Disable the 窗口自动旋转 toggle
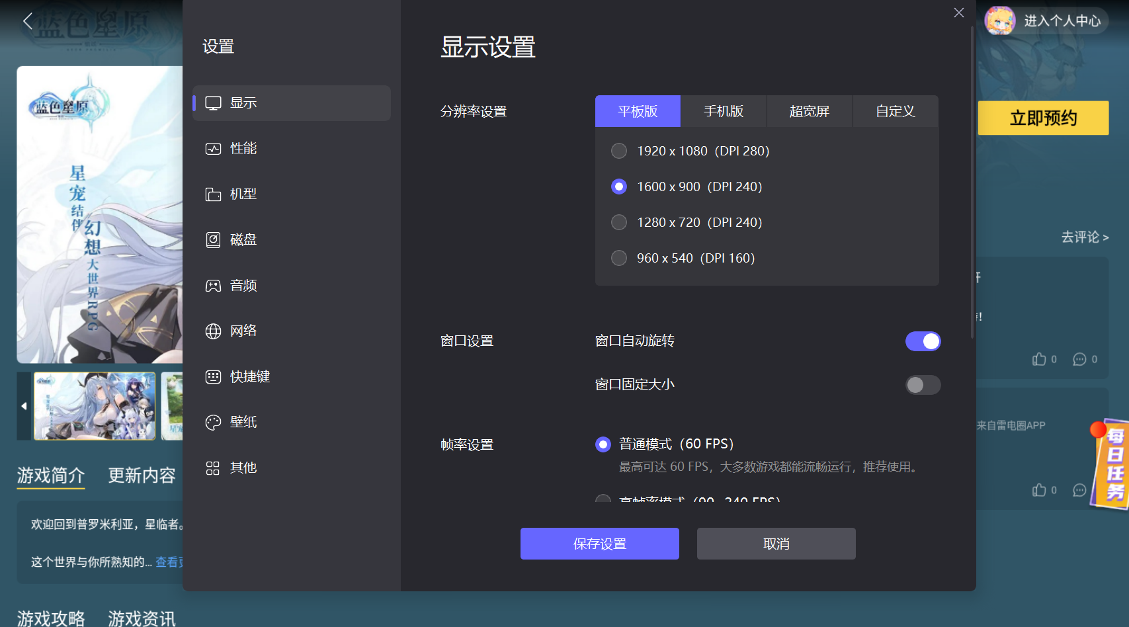Viewport: 1129px width, 627px height. point(923,341)
